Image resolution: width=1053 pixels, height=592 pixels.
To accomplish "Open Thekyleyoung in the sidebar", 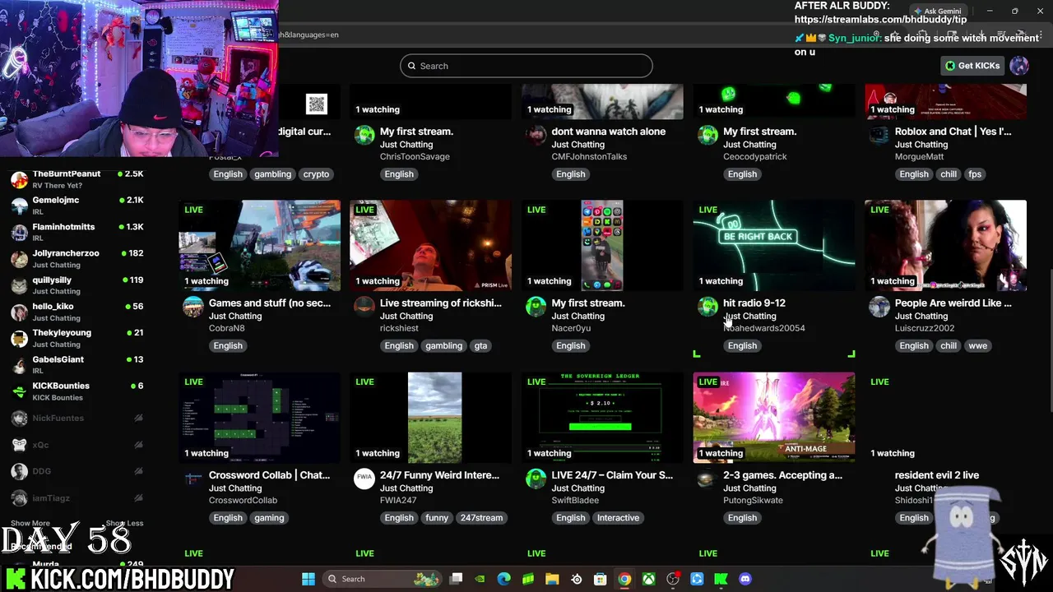I will (77, 338).
